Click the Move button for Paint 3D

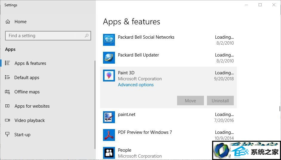190,101
